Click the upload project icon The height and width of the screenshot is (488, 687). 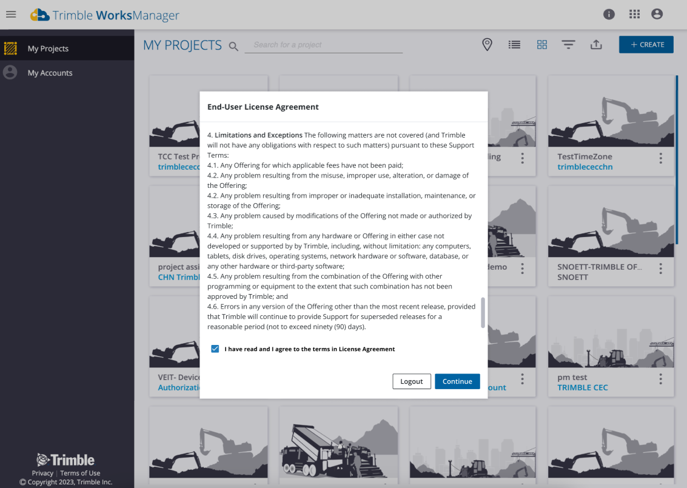tap(596, 44)
